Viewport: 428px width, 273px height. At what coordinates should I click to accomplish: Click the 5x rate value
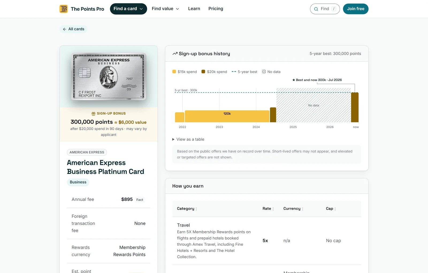click(x=265, y=241)
